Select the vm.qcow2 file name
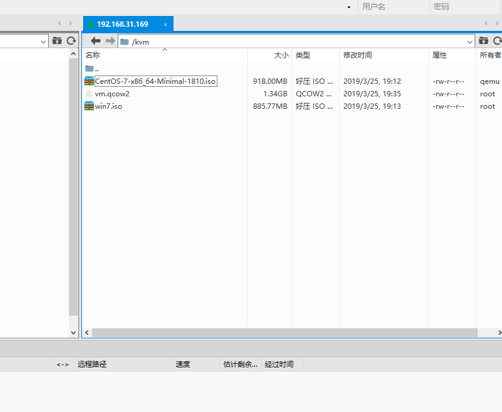The image size is (502, 412). coord(112,93)
